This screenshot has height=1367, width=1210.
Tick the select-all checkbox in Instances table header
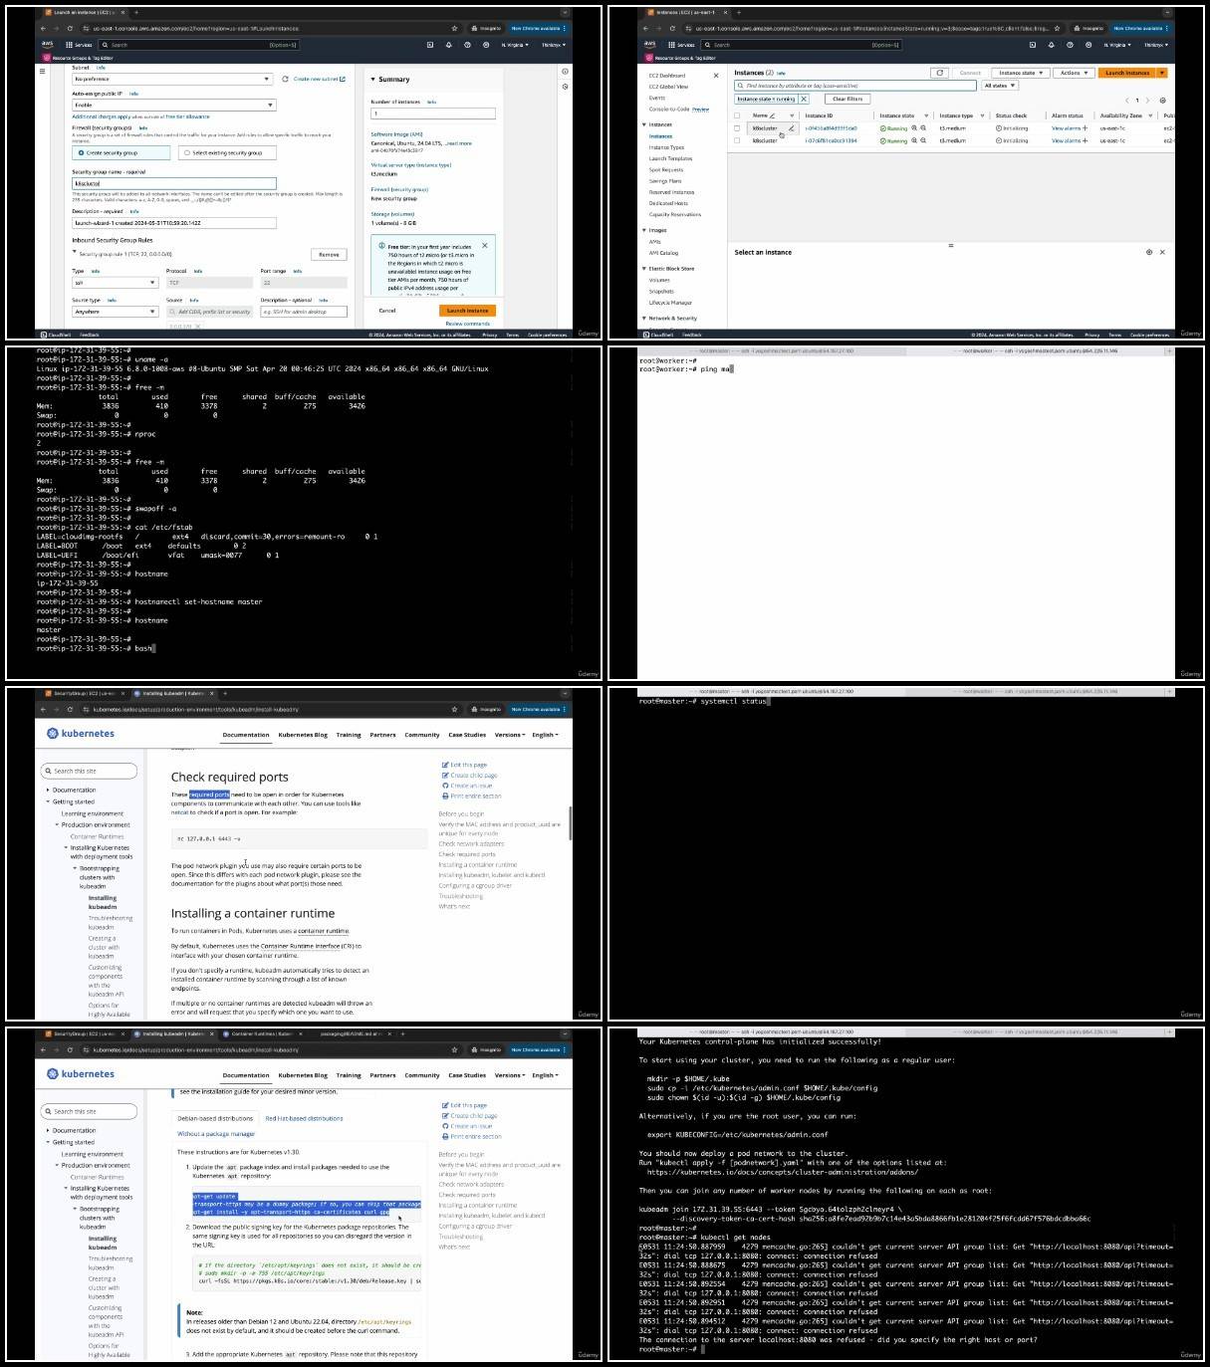pyautogui.click(x=737, y=115)
